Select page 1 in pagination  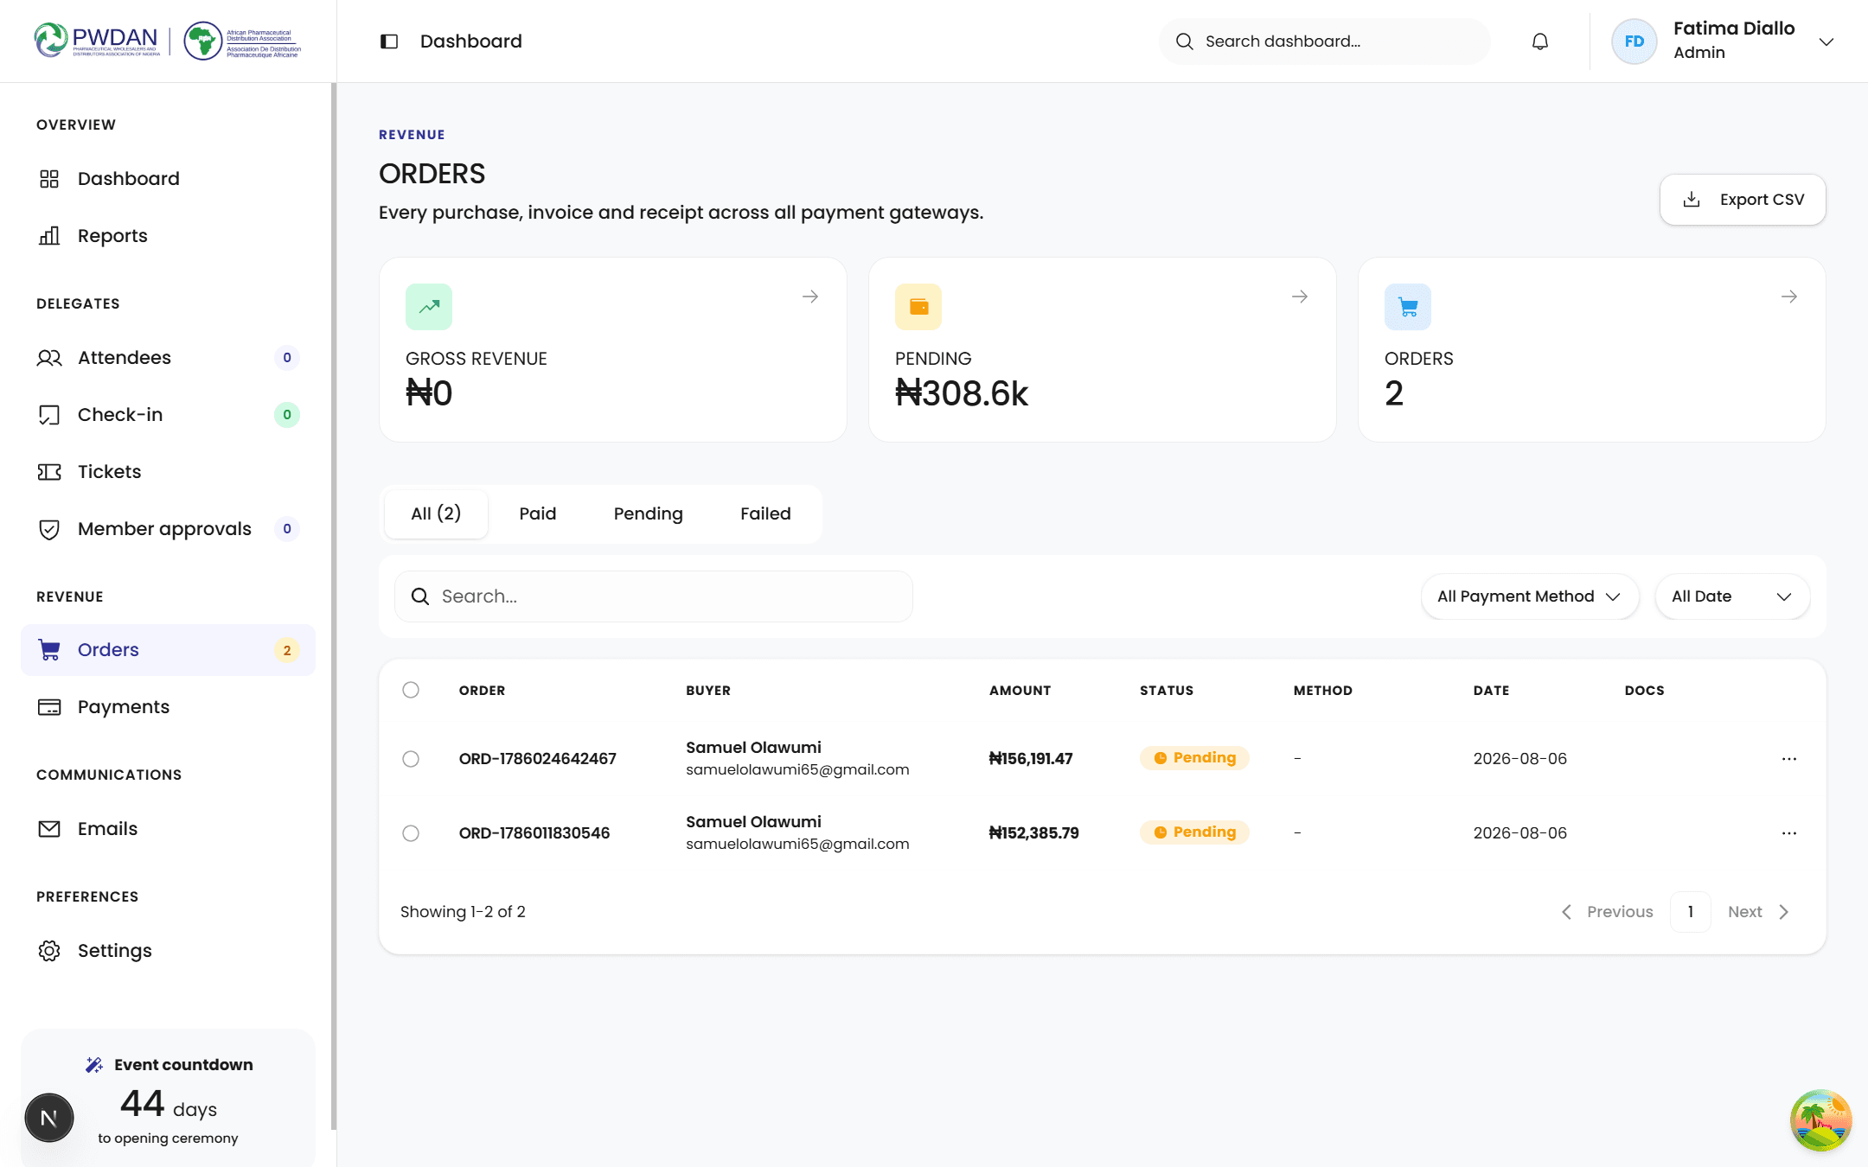(x=1691, y=912)
